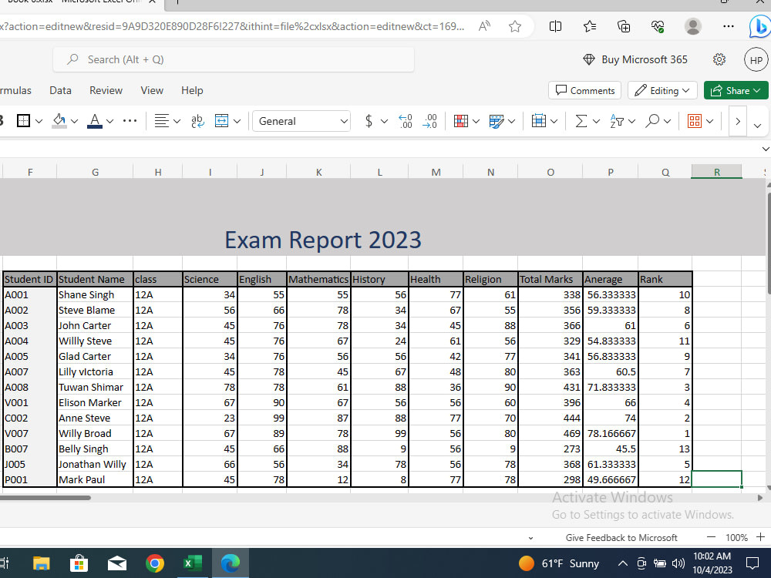This screenshot has width=771, height=578.
Task: Click the Read aloud icon in address bar
Action: (484, 26)
